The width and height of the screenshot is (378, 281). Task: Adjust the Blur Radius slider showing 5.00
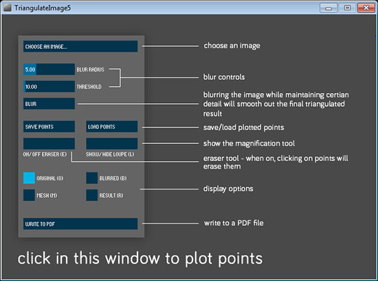[x=49, y=70]
